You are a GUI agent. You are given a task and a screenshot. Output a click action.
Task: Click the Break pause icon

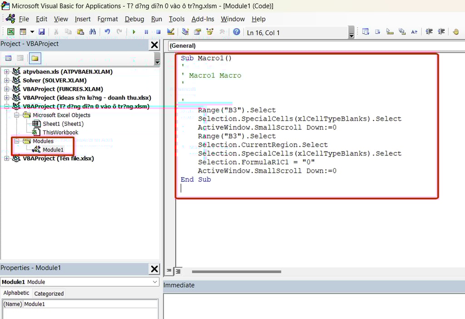pos(146,32)
